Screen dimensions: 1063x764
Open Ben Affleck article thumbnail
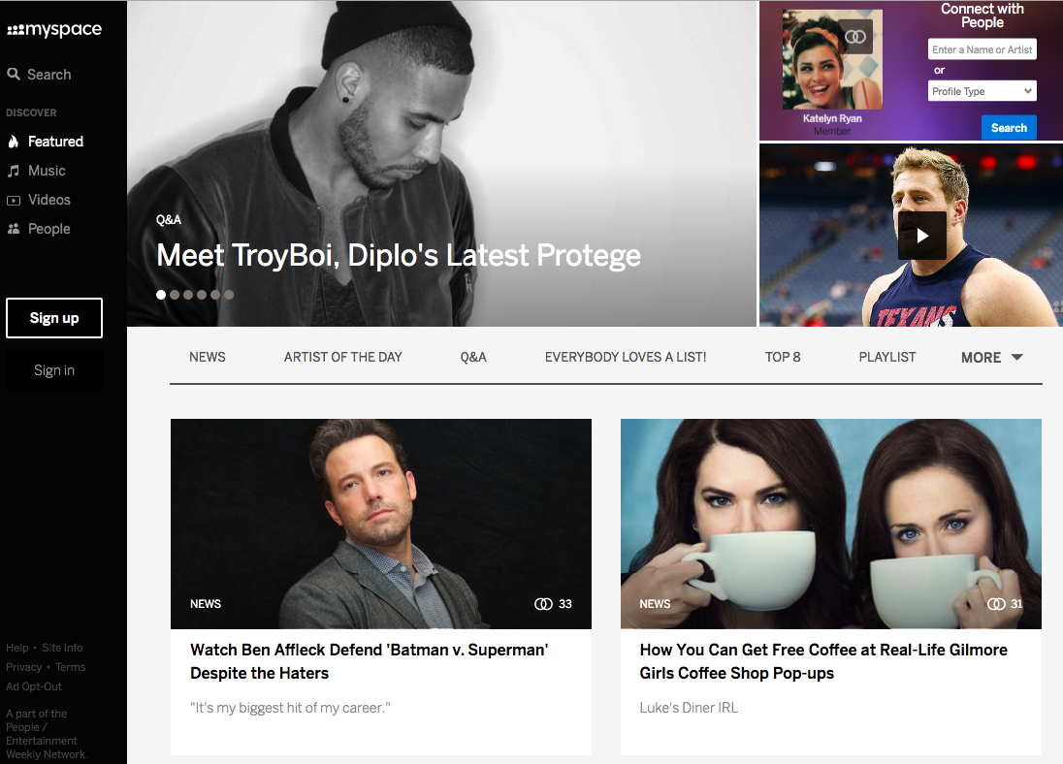381,524
